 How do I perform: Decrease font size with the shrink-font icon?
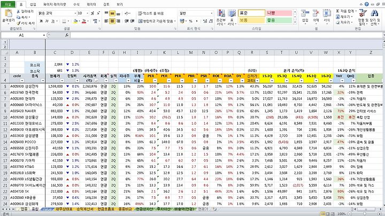point(98,13)
